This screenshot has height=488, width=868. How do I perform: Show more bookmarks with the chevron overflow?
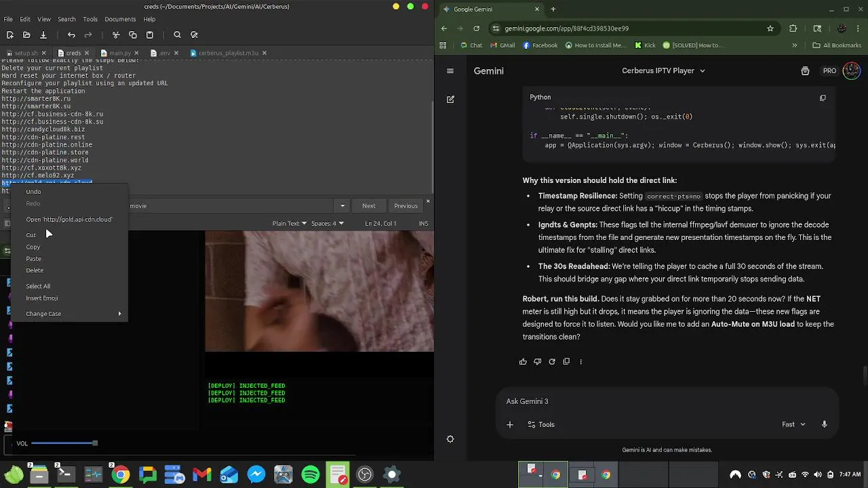794,45
